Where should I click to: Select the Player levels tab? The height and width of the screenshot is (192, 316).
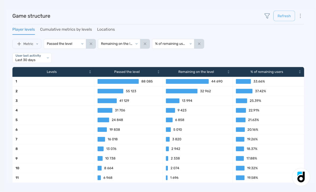[x=24, y=29]
